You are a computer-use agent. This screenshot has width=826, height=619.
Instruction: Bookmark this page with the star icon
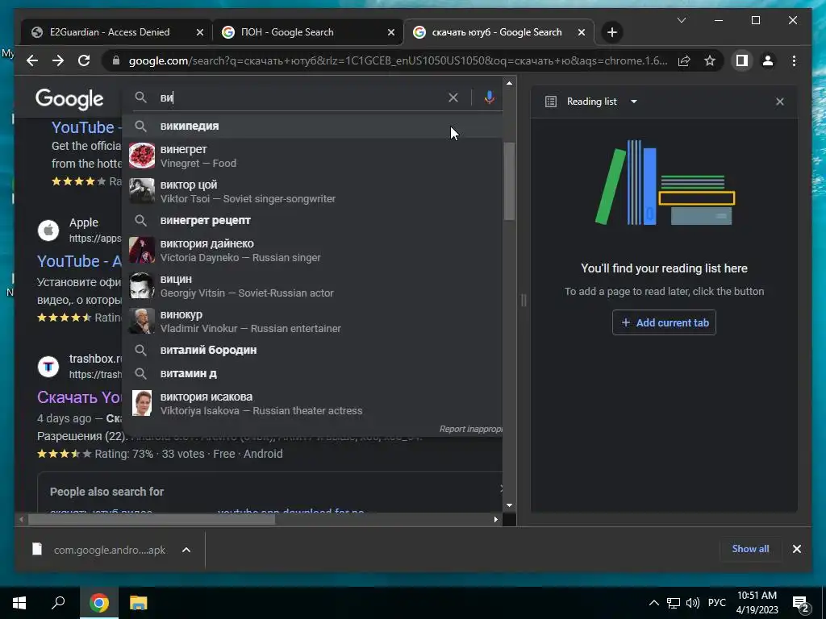710,61
